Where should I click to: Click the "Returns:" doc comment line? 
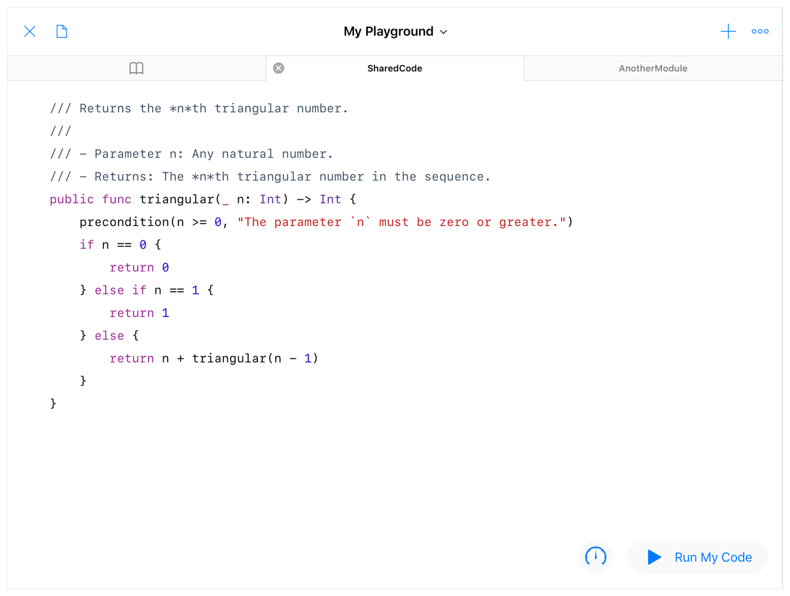270,177
